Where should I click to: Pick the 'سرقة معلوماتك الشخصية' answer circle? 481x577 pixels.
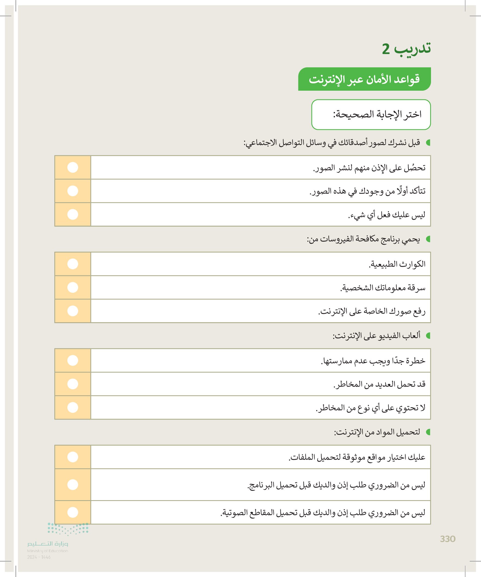tap(73, 287)
